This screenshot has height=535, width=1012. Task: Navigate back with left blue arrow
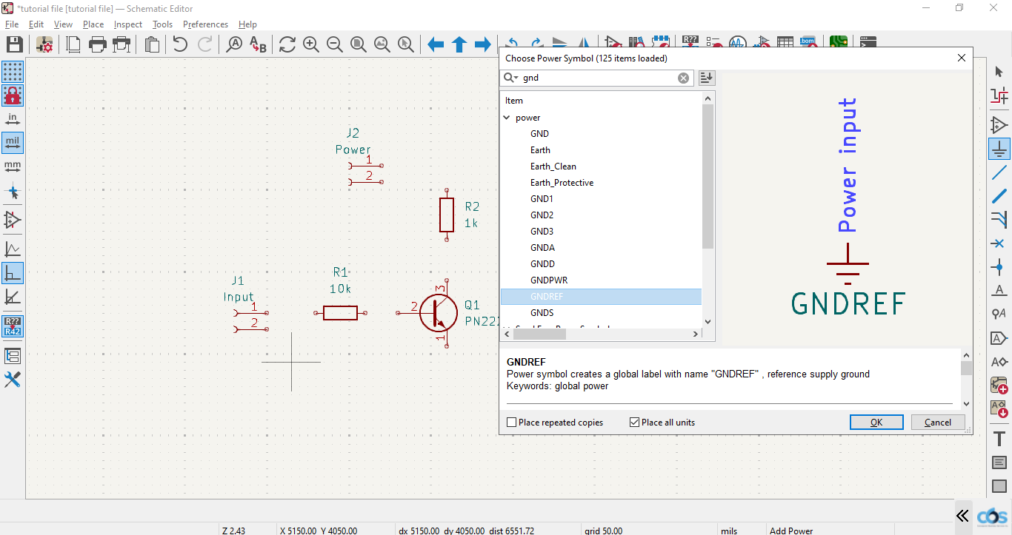click(x=436, y=44)
